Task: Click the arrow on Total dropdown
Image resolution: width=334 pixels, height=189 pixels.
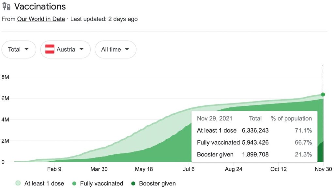Action: point(26,50)
